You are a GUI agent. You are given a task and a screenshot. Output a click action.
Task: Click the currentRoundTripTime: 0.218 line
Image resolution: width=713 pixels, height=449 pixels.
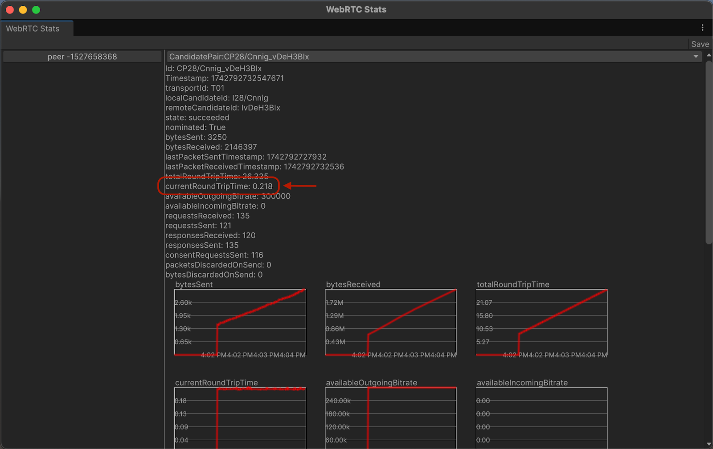(x=219, y=186)
